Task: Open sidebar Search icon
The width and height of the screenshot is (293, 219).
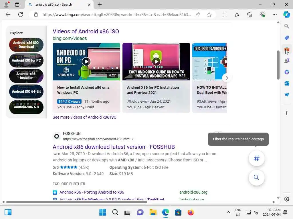Action: [x=287, y=26]
